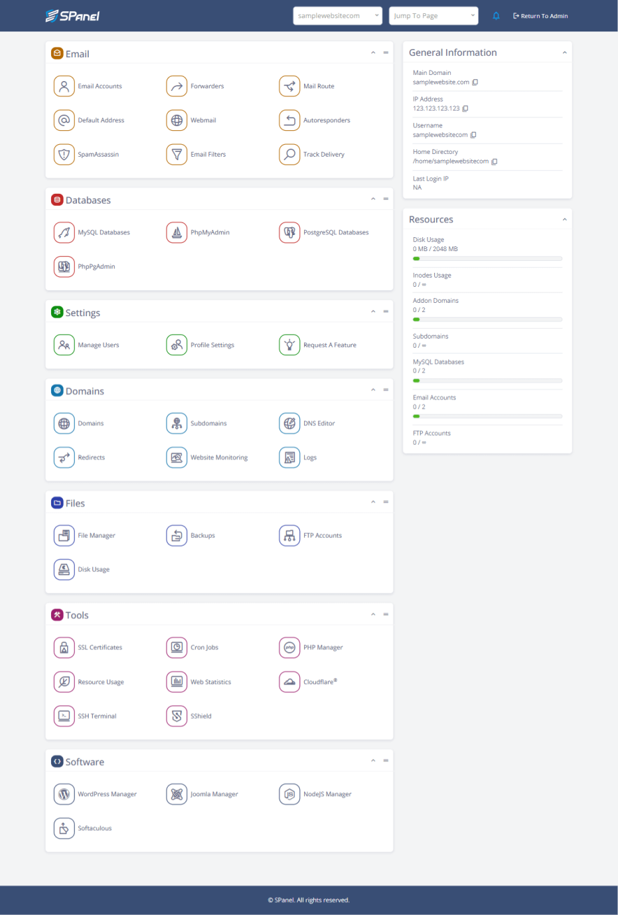Collapse the Email section
This screenshot has height=915, width=618.
tap(373, 52)
